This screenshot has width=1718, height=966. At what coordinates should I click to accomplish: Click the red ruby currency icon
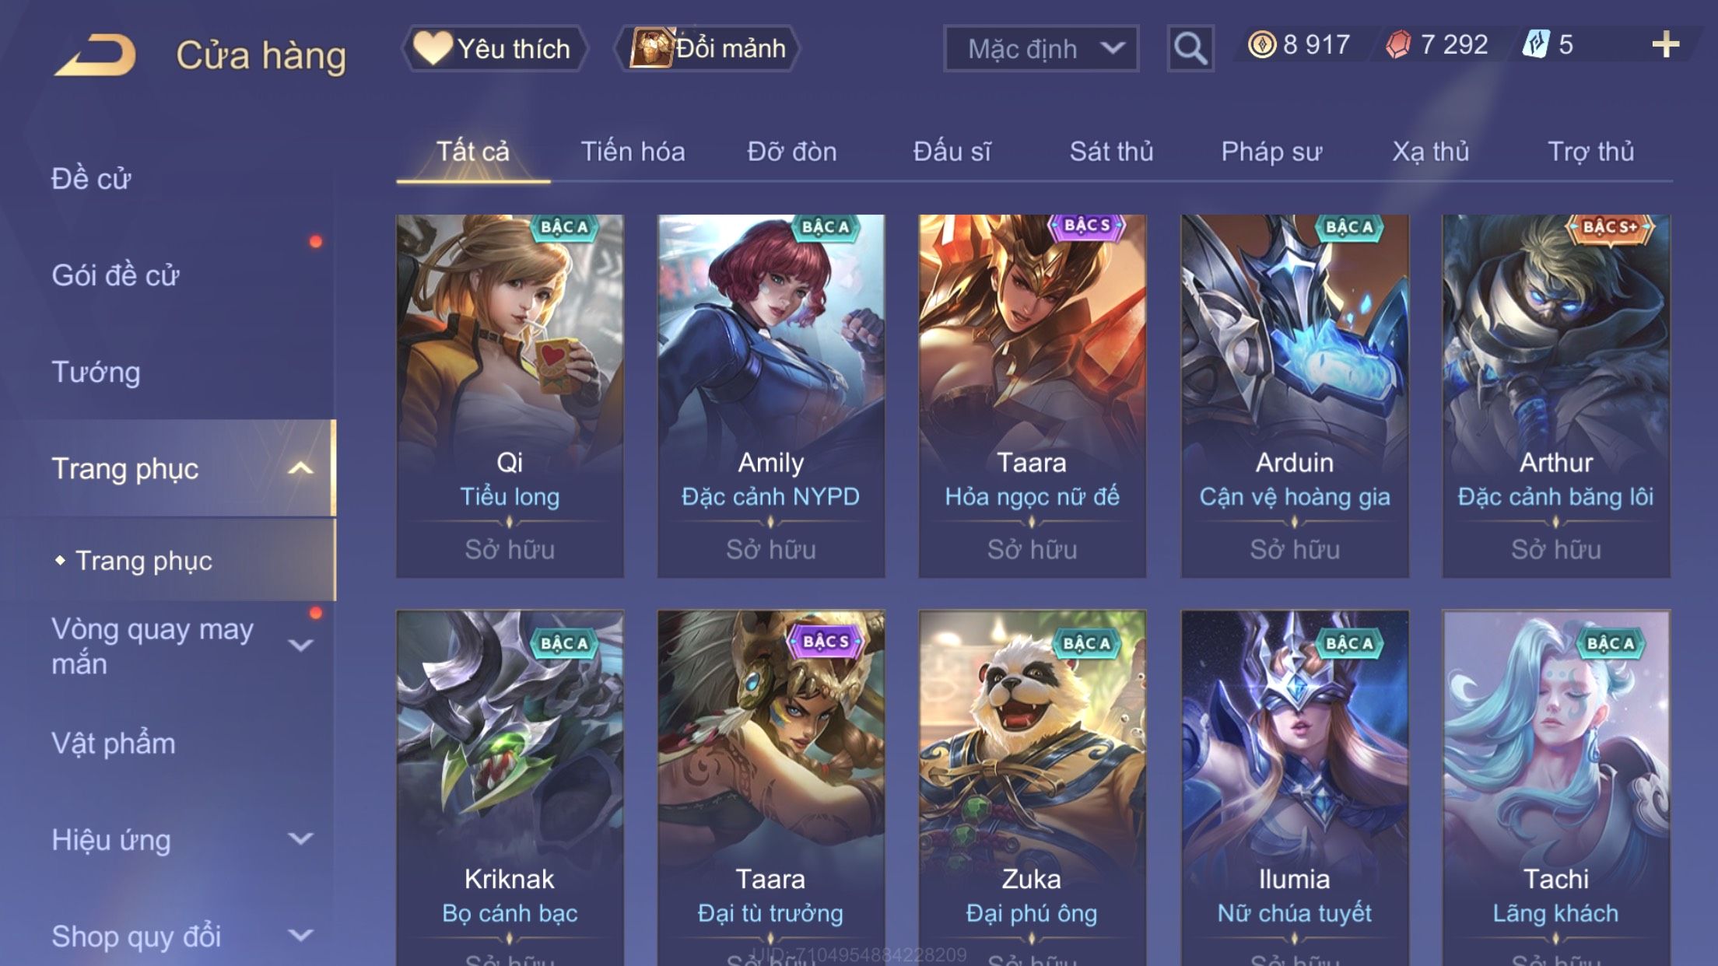pos(1398,44)
